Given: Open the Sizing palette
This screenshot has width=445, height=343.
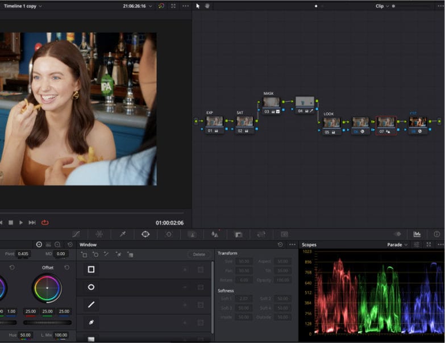Looking at the screenshot, I should pyautogui.click(x=261, y=234).
